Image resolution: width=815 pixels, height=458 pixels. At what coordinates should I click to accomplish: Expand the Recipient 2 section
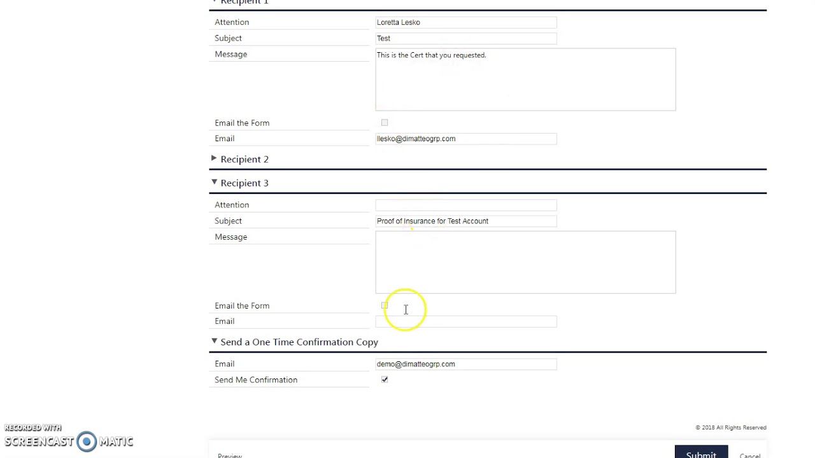(x=214, y=158)
